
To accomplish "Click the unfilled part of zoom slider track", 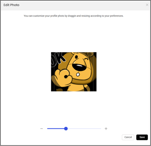I will (x=84, y=128).
